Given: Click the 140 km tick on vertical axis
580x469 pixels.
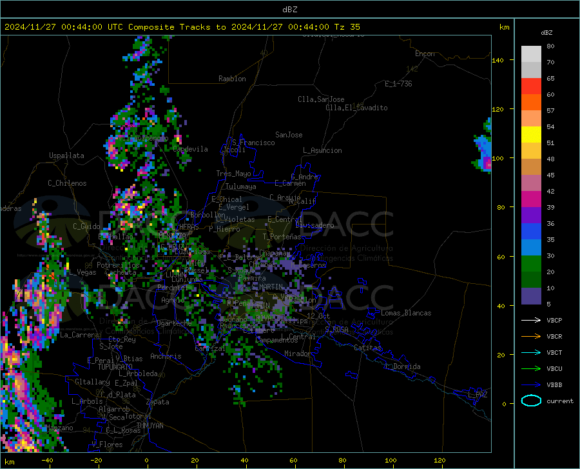Looking at the screenshot, I should tap(498, 60).
